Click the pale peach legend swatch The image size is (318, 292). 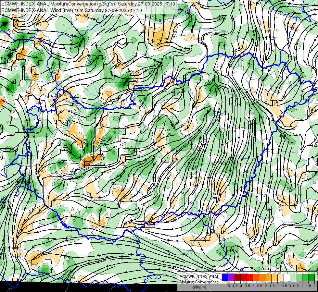pyautogui.click(x=281, y=277)
